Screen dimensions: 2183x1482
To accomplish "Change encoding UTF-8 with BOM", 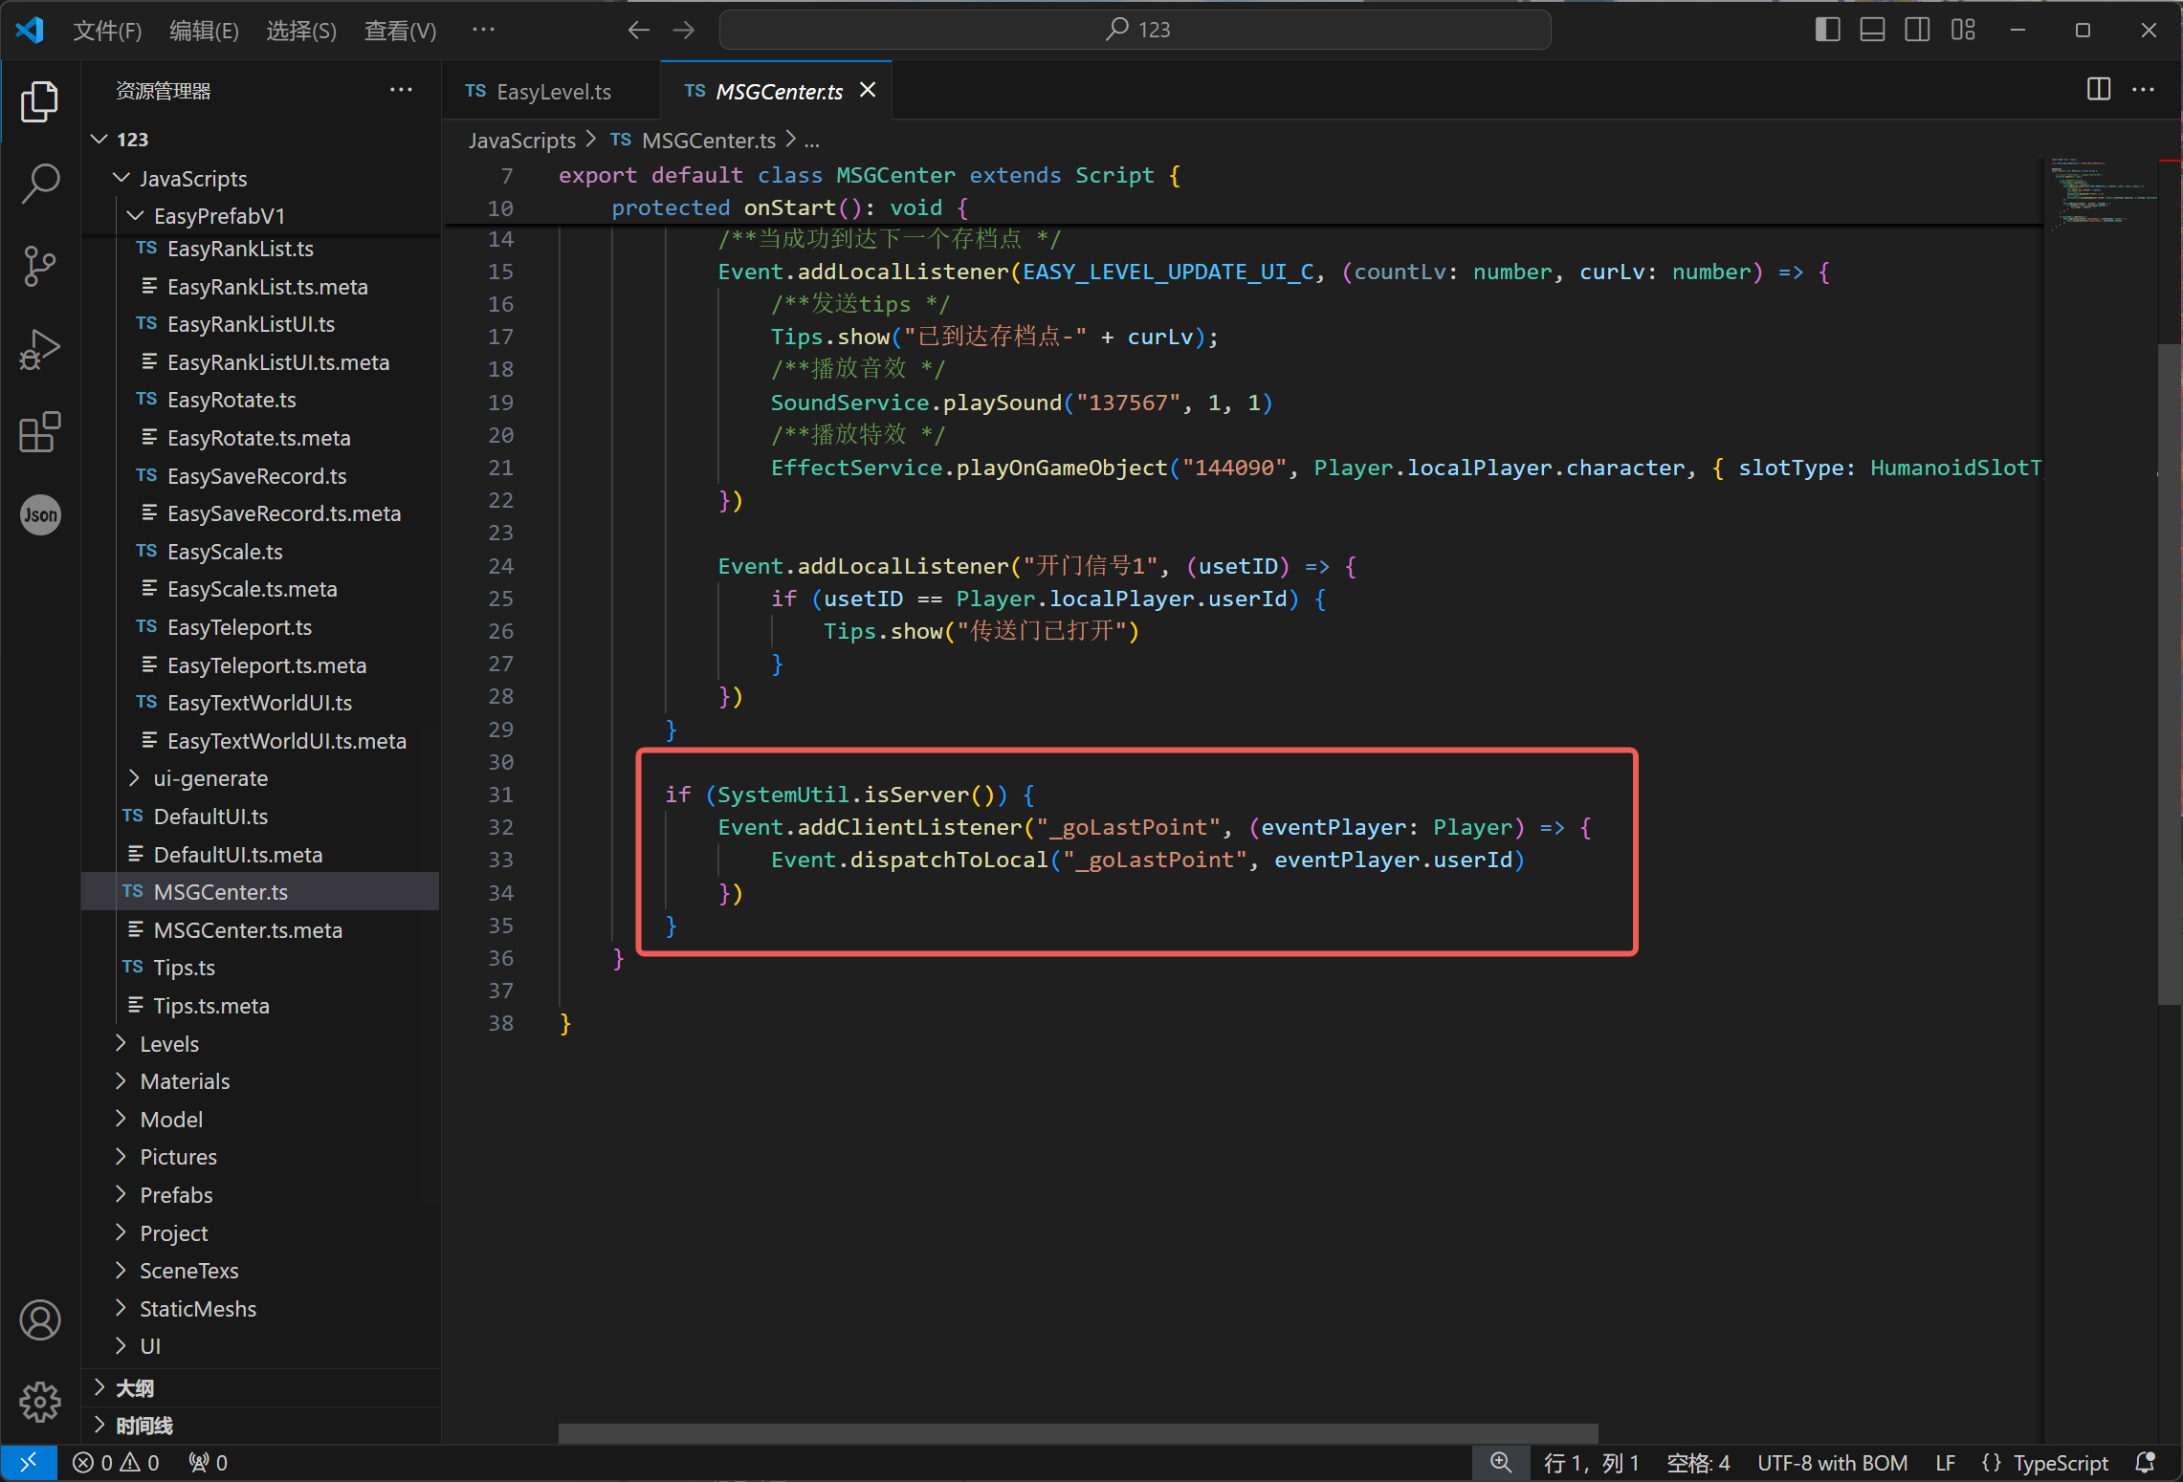I will [1832, 1463].
